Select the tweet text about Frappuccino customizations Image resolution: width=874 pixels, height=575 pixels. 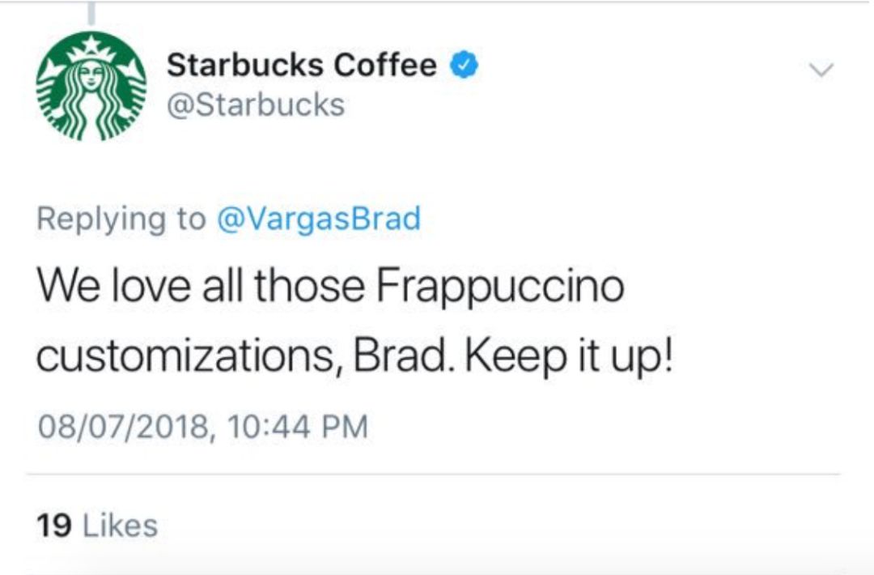pyautogui.click(x=355, y=322)
